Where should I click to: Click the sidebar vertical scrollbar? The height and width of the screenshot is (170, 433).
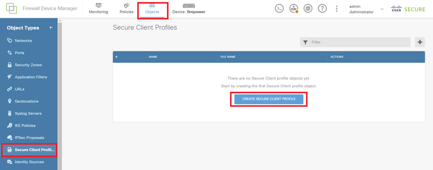(60, 94)
